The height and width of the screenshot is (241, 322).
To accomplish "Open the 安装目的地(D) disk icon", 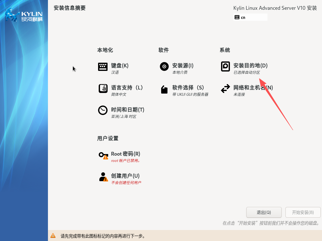I will pyautogui.click(x=225, y=66).
